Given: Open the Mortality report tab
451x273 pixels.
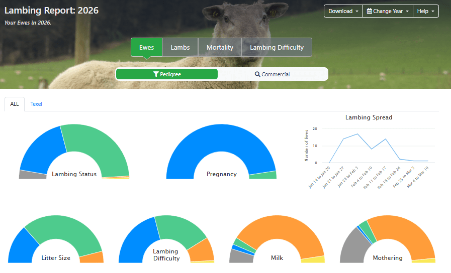Looking at the screenshot, I should (x=220, y=47).
